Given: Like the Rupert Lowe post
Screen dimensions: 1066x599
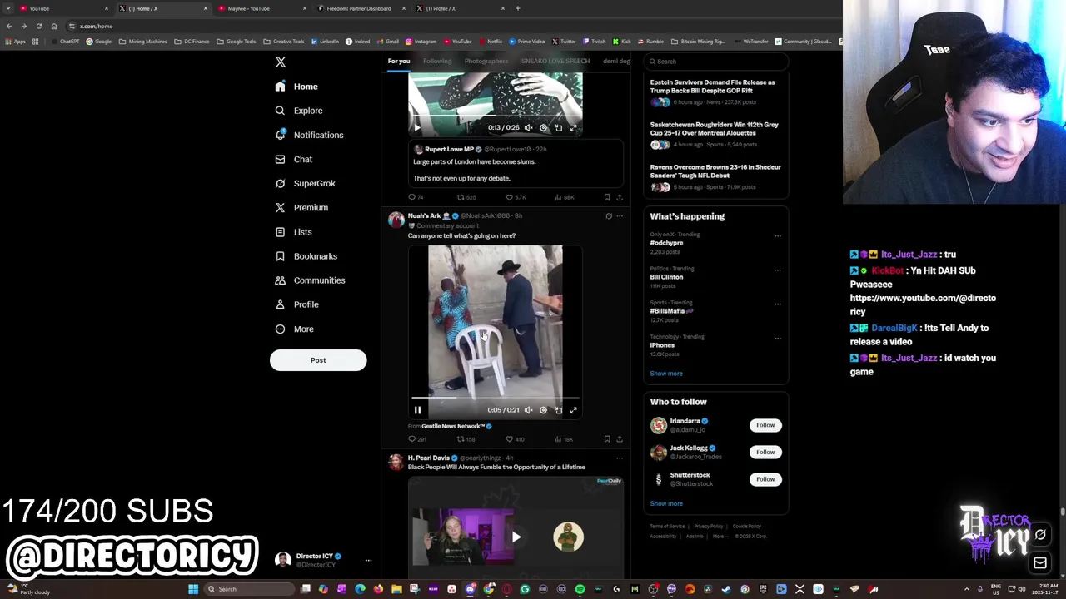Looking at the screenshot, I should pos(516,197).
